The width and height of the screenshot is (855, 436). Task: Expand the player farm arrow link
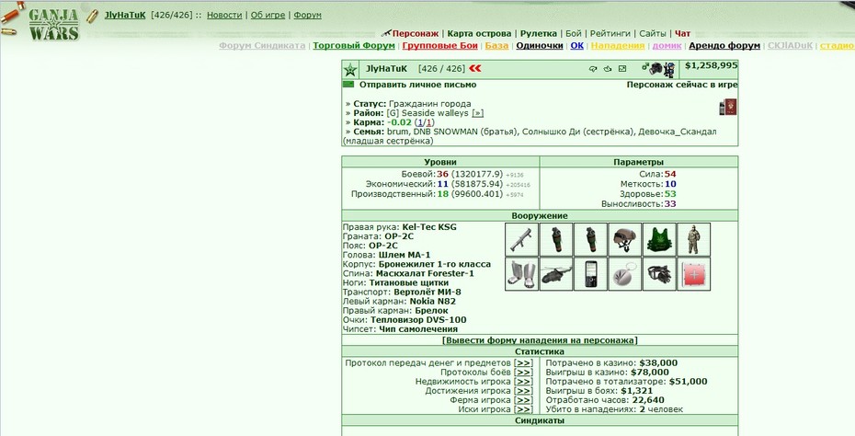click(x=523, y=400)
